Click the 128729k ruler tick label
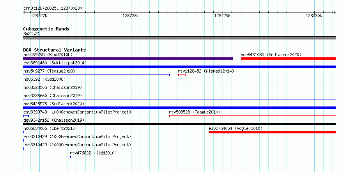The width and height of the screenshot is (347, 172). (x=222, y=16)
